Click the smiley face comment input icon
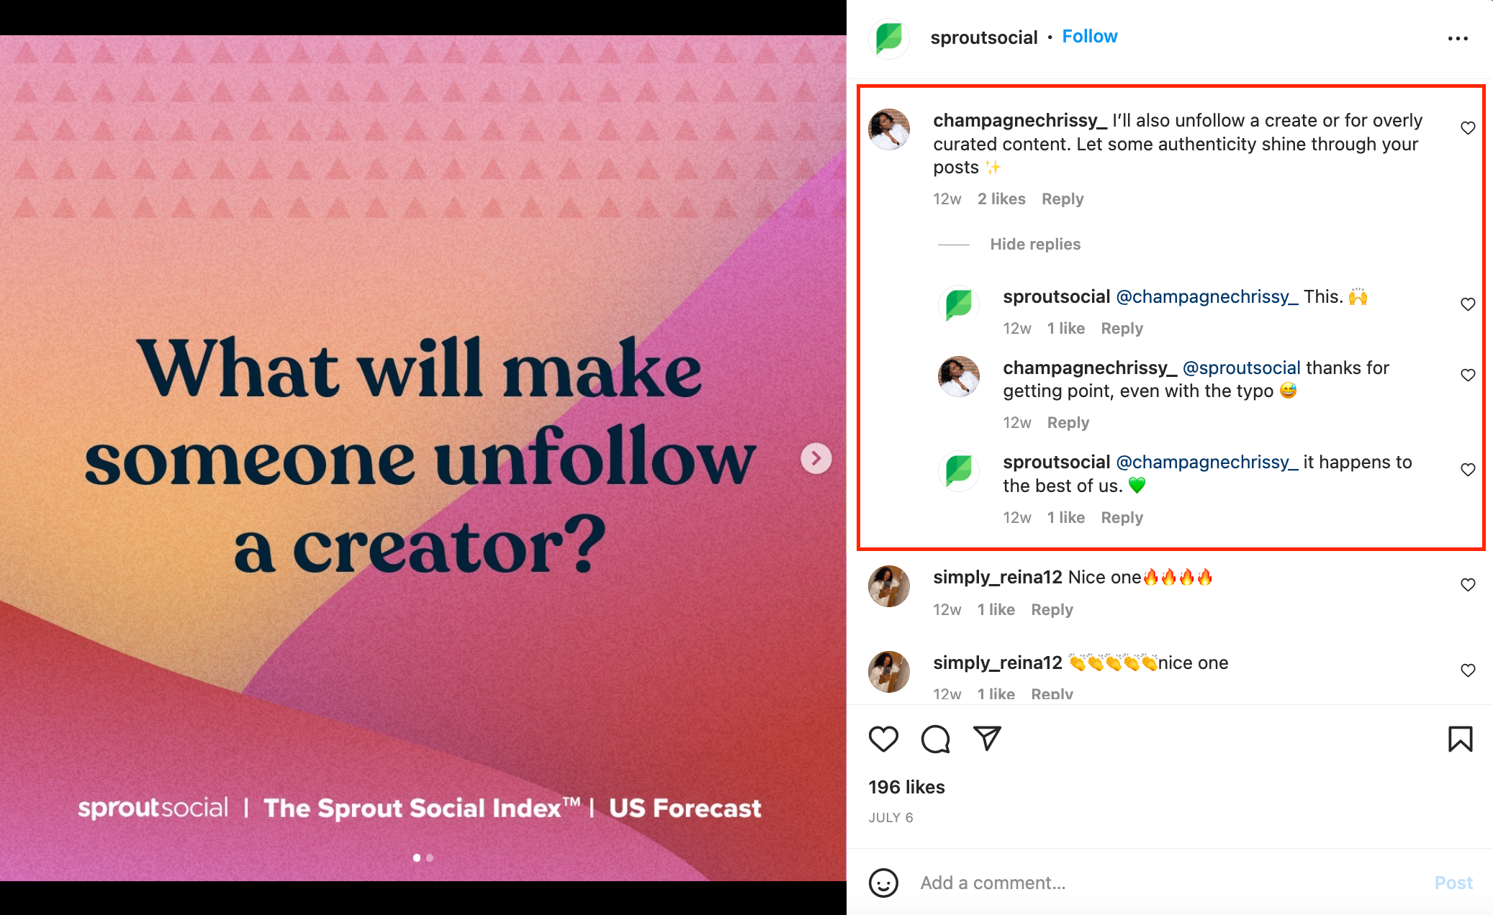The image size is (1493, 915). tap(888, 881)
